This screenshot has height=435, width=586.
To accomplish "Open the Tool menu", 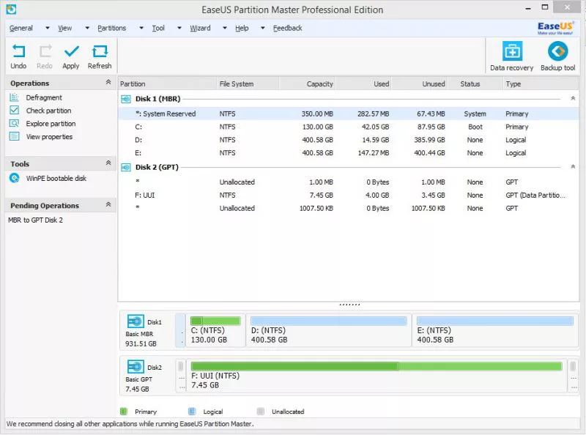I will (158, 28).
